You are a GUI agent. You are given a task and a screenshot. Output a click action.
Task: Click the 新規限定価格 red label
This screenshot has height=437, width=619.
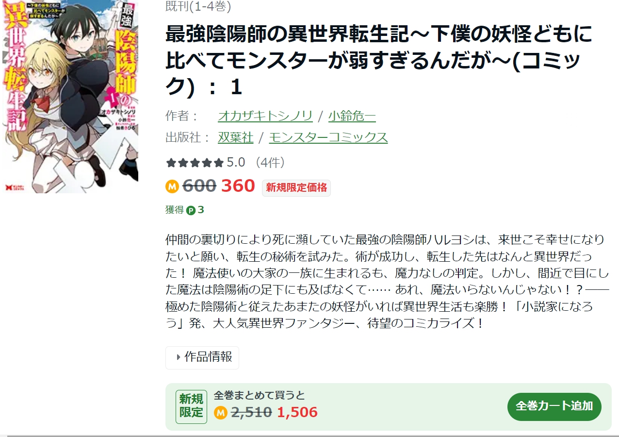tap(296, 187)
